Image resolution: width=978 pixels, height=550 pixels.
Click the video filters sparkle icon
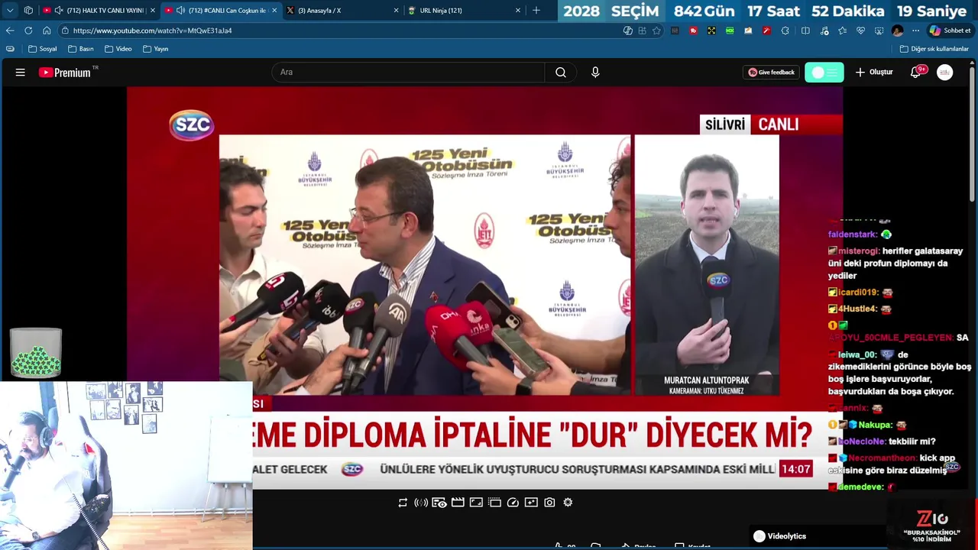(531, 503)
